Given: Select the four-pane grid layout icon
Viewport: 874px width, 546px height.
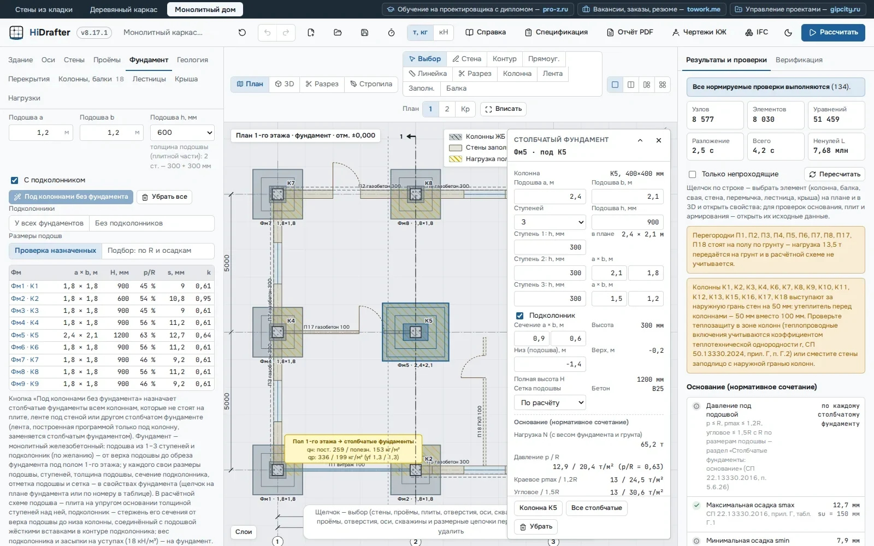Looking at the screenshot, I should [x=663, y=85].
